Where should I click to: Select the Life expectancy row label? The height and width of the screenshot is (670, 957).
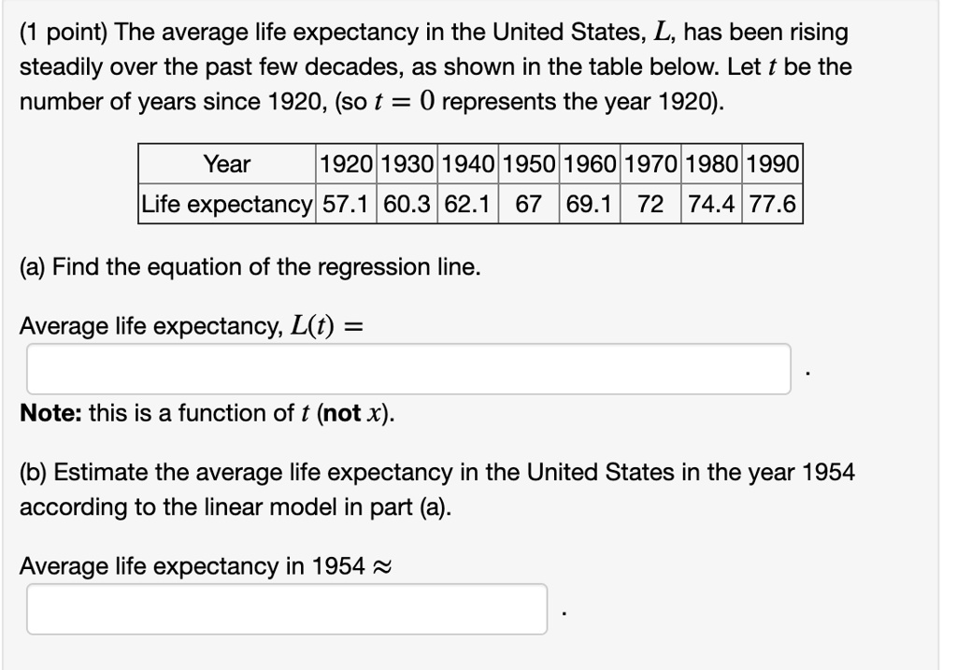click(x=227, y=205)
